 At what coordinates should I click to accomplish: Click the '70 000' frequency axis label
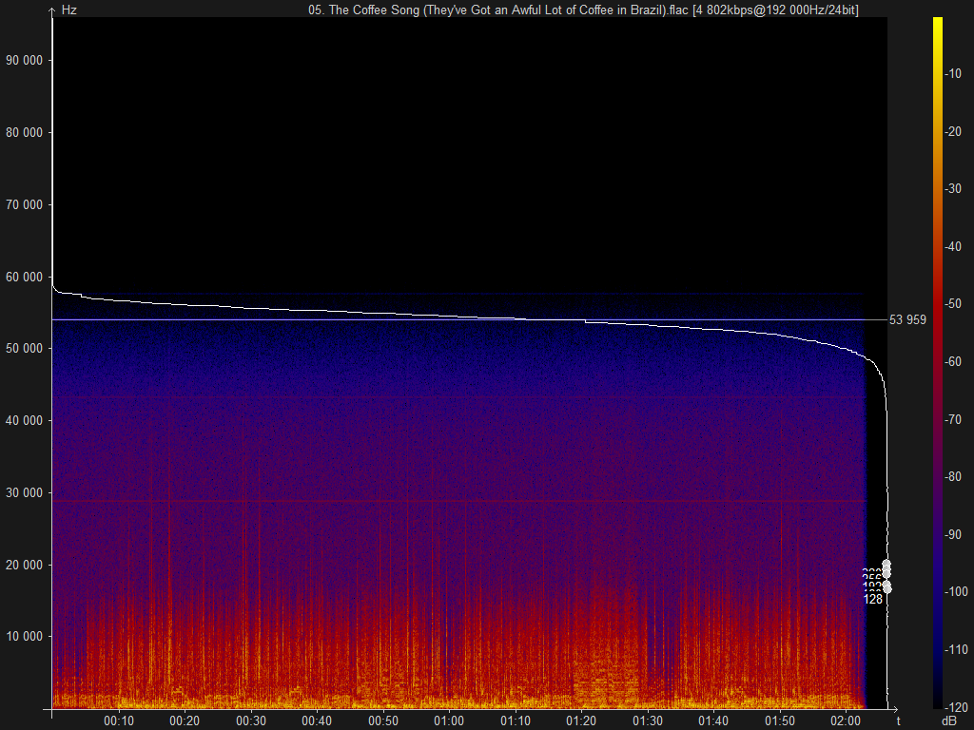pyautogui.click(x=24, y=204)
